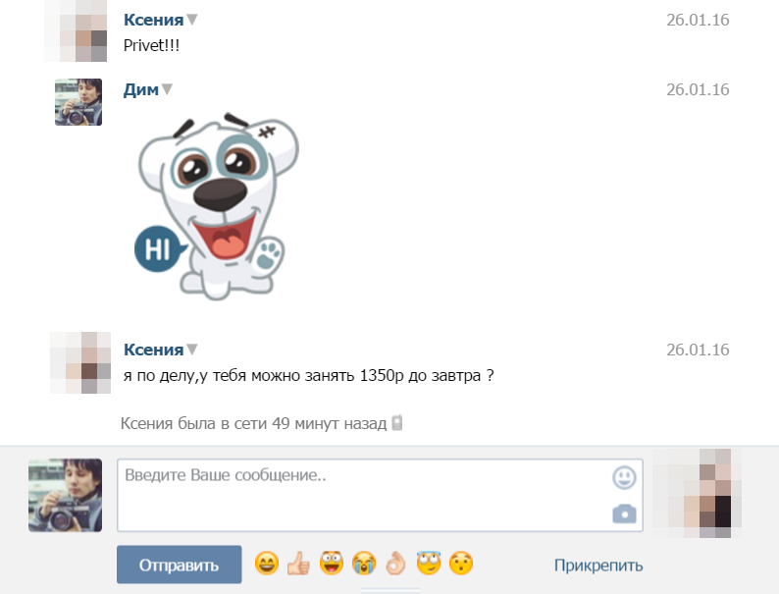The height and width of the screenshot is (594, 779).
Task: Insert the surprised face emoji
Action: click(x=460, y=564)
